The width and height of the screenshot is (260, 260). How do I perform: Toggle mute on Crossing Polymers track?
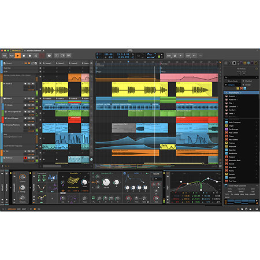33,125
